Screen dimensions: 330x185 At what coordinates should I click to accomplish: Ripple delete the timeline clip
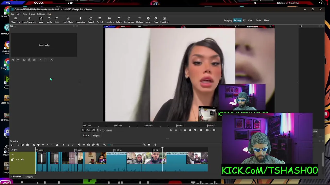tap(43, 145)
